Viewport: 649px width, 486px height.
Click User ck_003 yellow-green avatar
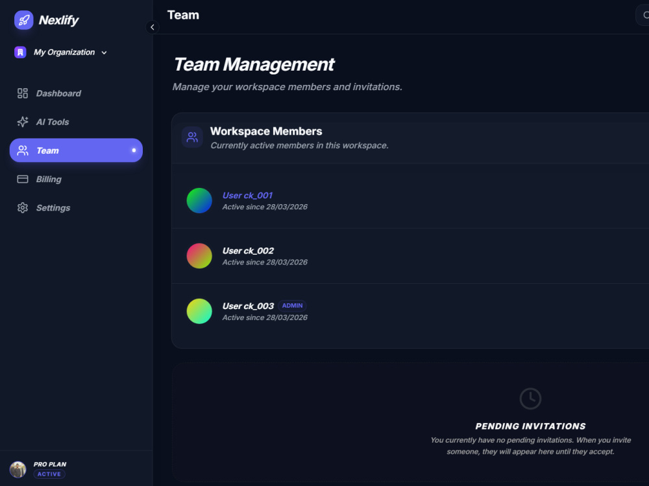coord(199,311)
